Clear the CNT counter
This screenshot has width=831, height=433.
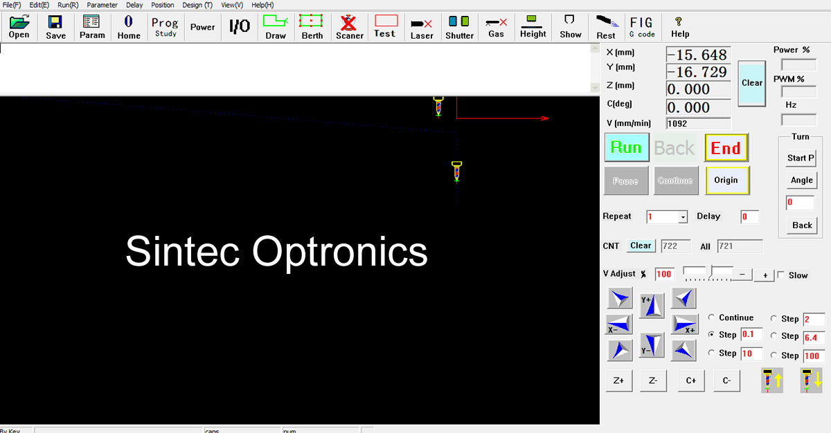pos(641,246)
